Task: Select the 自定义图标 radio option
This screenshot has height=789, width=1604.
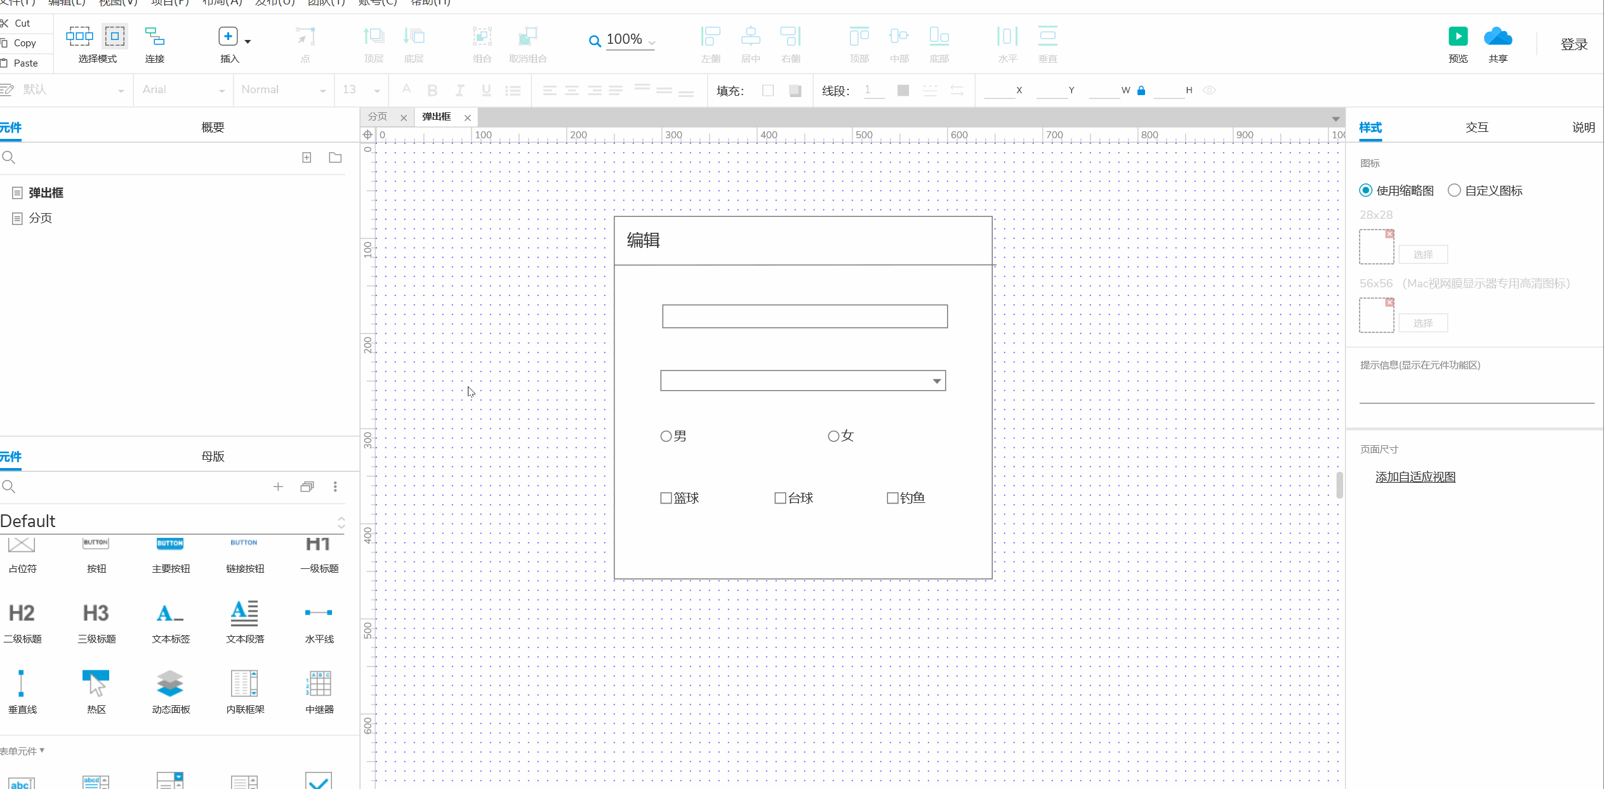Action: tap(1455, 190)
